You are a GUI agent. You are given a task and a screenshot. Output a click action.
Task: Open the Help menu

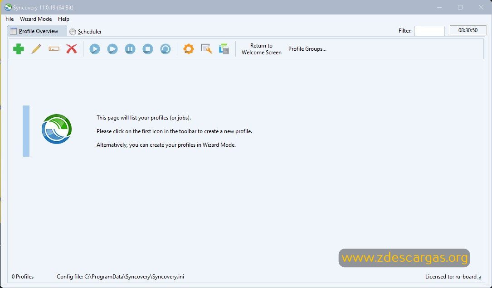63,19
